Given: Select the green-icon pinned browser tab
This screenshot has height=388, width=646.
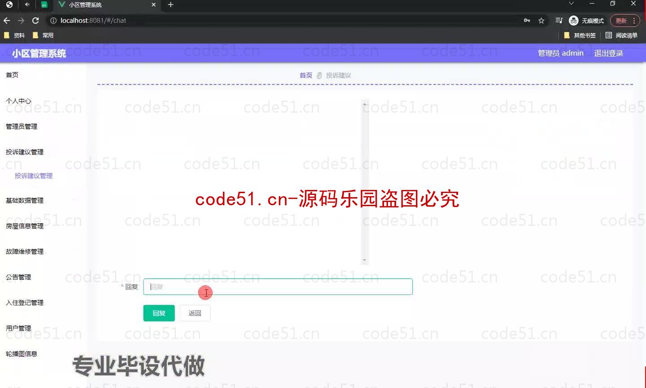Looking at the screenshot, I should (44, 4).
